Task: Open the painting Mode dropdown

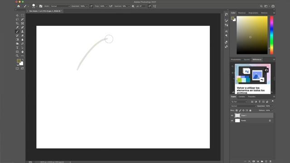Action: (60, 6)
